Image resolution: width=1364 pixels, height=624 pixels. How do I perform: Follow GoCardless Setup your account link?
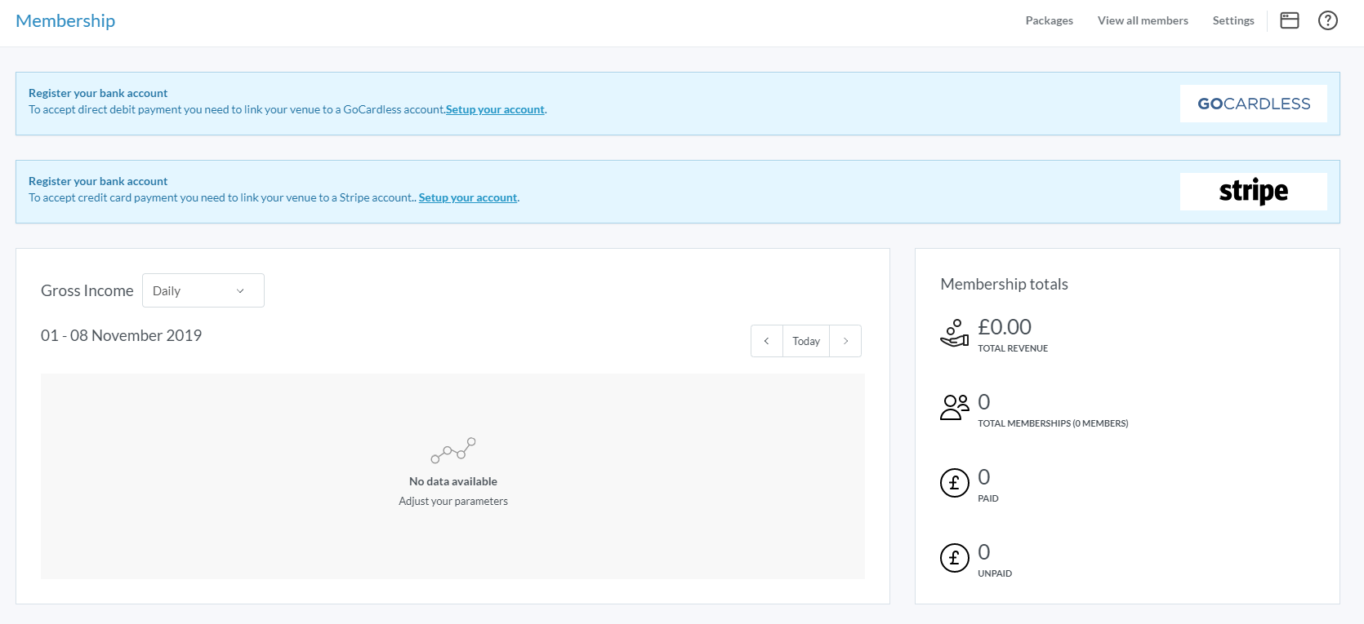pyautogui.click(x=495, y=109)
